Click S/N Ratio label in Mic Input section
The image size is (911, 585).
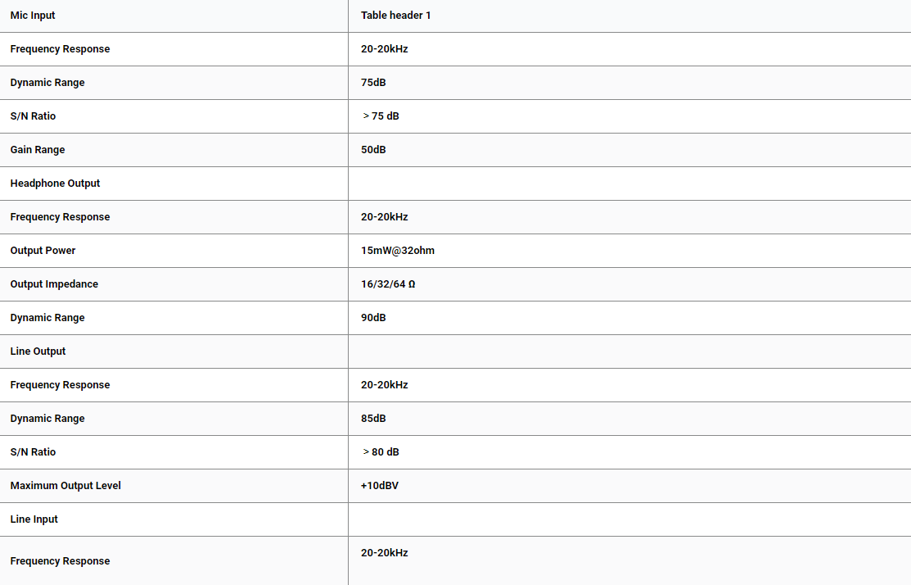point(33,116)
